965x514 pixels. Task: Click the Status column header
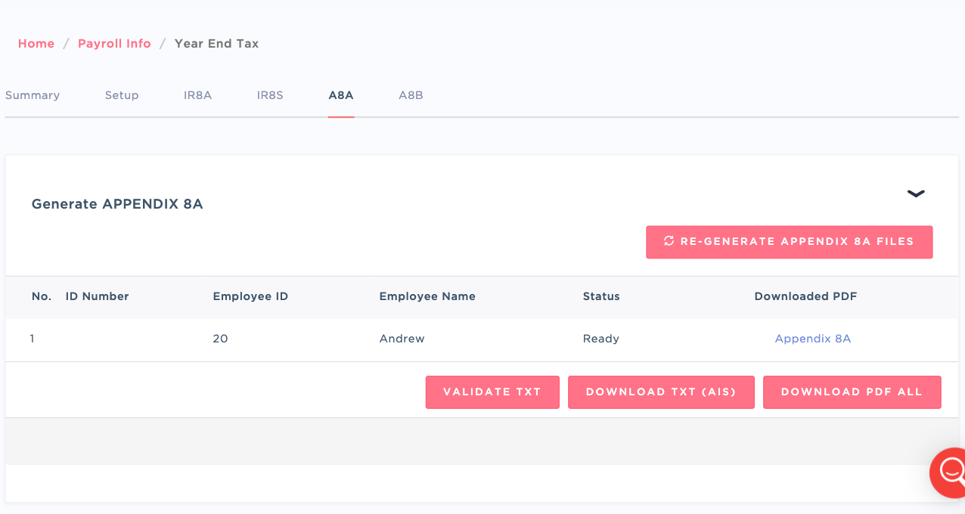[601, 296]
